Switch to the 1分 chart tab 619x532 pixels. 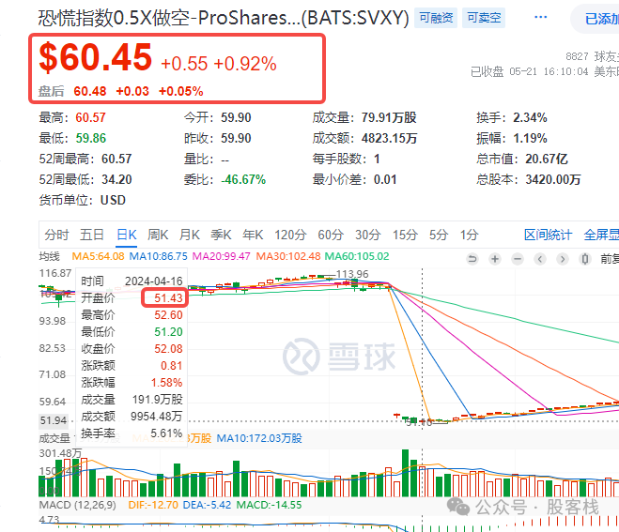click(470, 235)
